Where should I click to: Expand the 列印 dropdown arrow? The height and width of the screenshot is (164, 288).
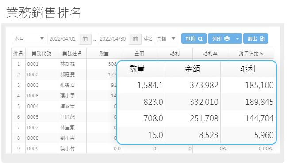point(238,38)
